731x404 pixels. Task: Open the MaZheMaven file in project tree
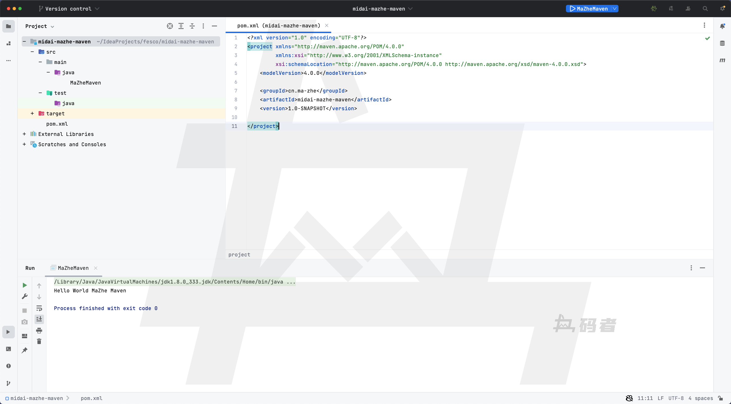click(85, 83)
